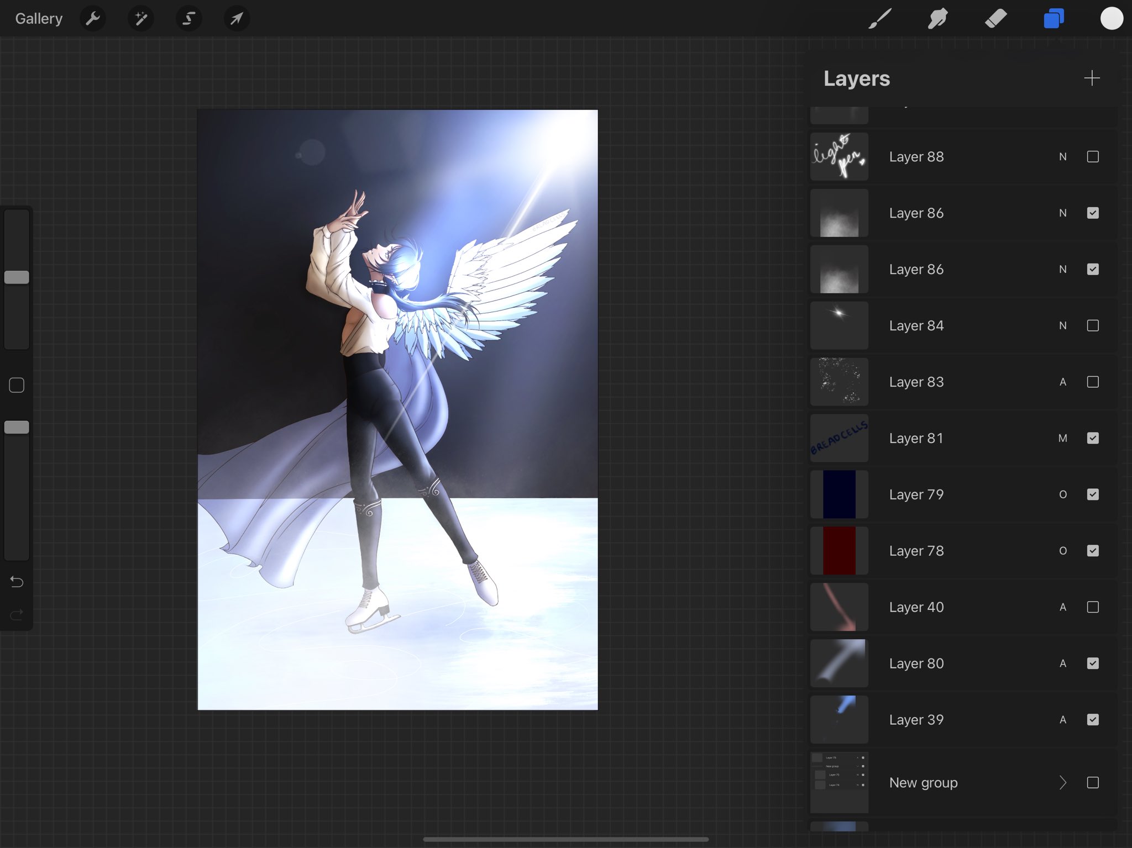Viewport: 1132px width, 848px height.
Task: Open blend mode M on Layer 81
Action: [x=1062, y=438]
